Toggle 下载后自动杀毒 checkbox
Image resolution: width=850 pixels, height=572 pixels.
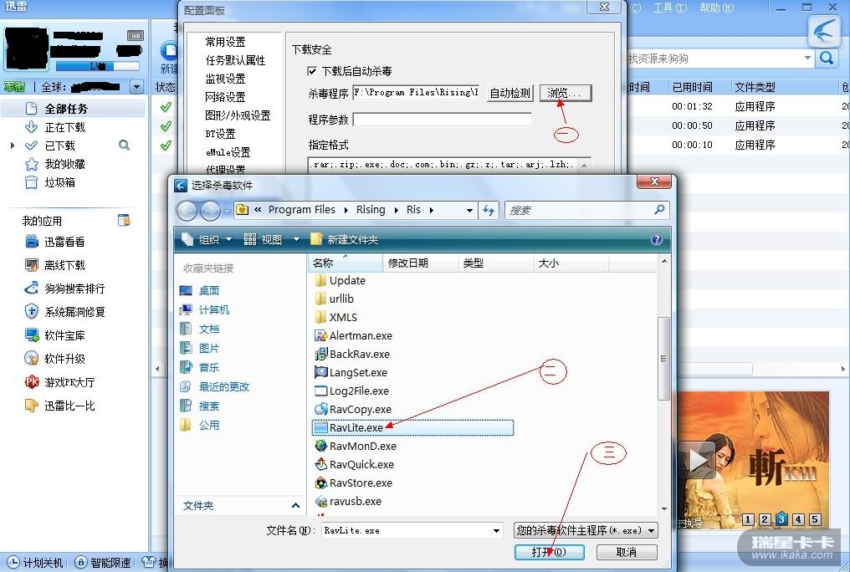[x=312, y=71]
